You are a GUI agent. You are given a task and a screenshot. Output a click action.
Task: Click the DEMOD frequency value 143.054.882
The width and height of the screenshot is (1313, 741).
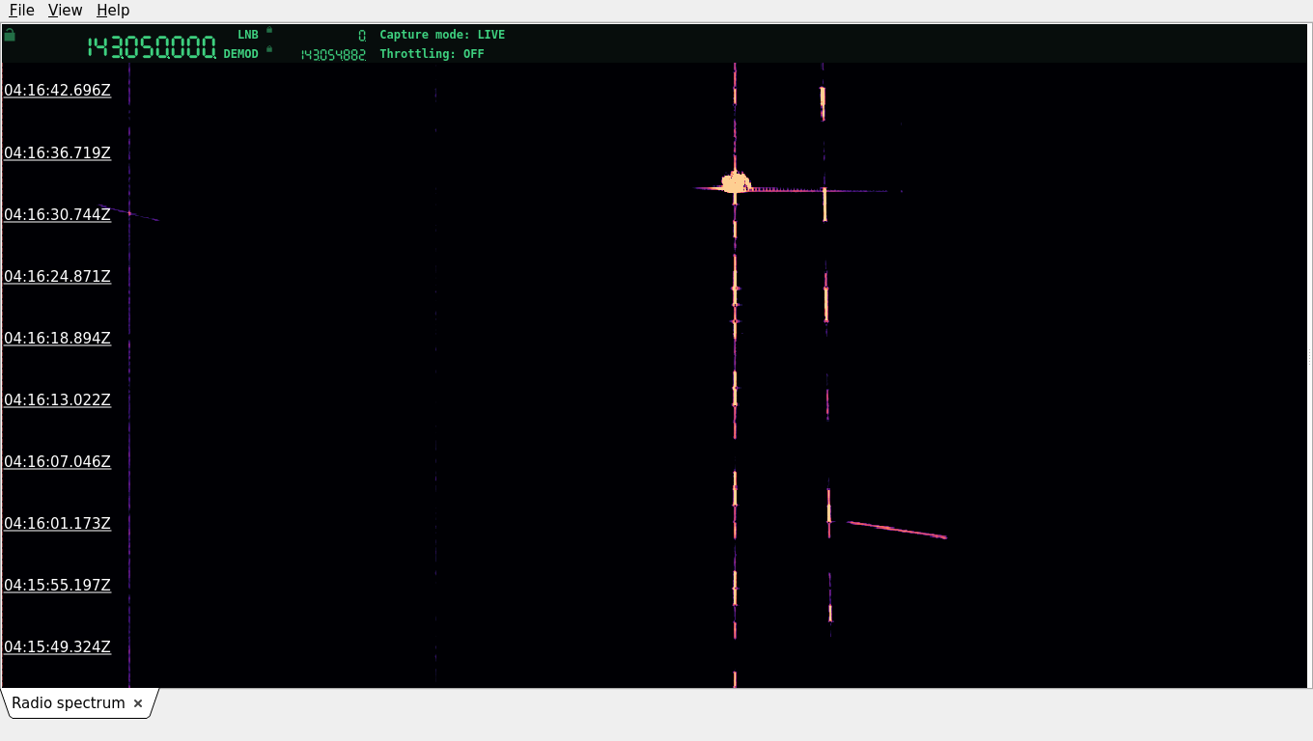point(333,55)
